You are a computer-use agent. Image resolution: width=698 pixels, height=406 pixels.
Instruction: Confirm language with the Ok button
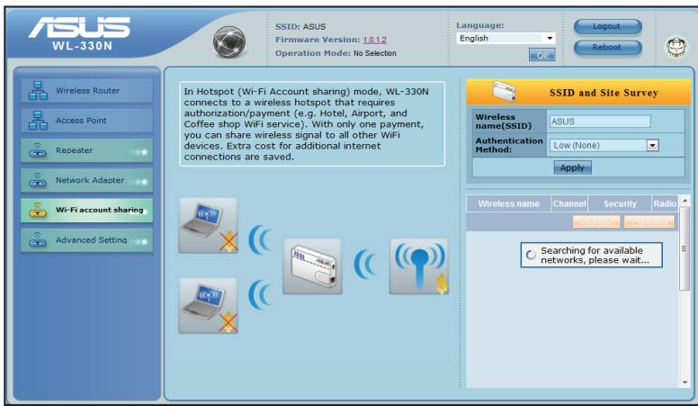tap(541, 55)
